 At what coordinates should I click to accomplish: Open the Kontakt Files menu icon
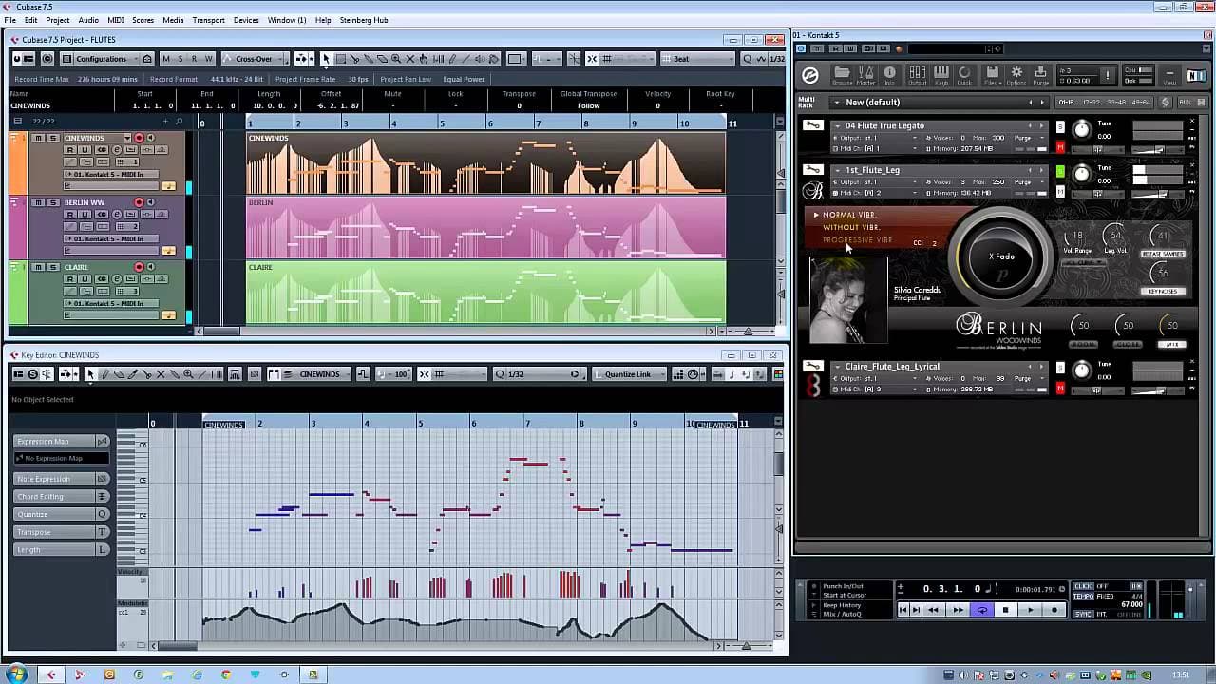992,74
